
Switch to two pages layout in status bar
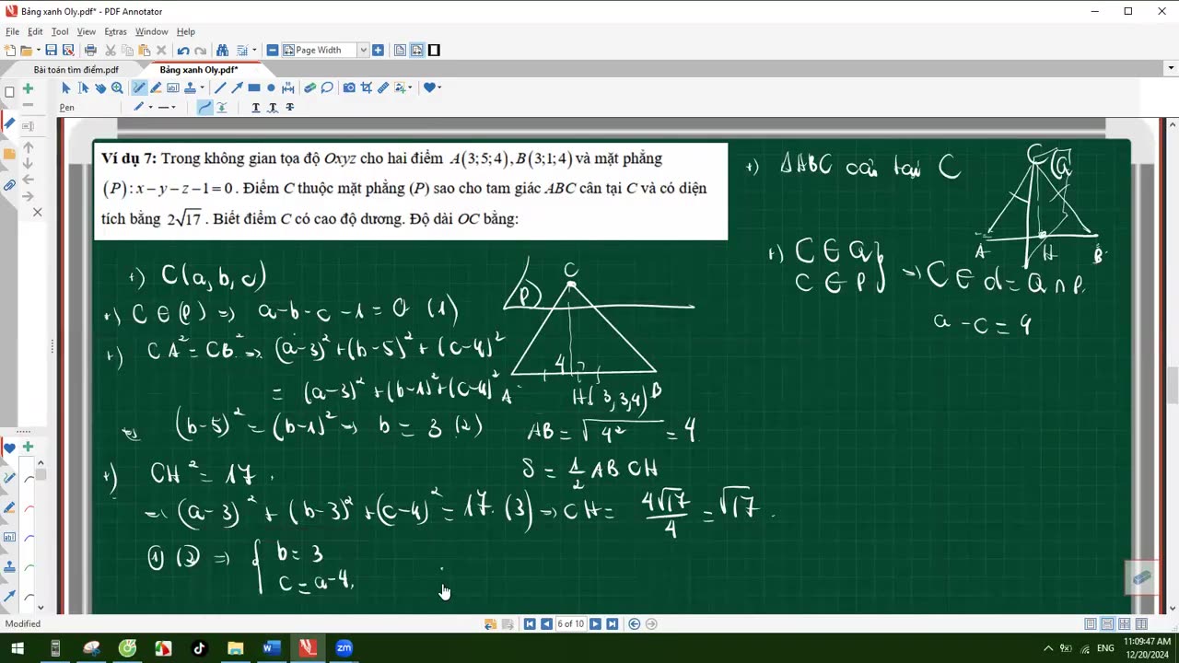pos(1125,623)
